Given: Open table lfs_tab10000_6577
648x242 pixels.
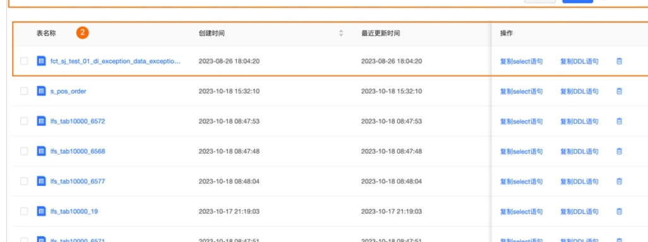Looking at the screenshot, I should pyautogui.click(x=78, y=181).
